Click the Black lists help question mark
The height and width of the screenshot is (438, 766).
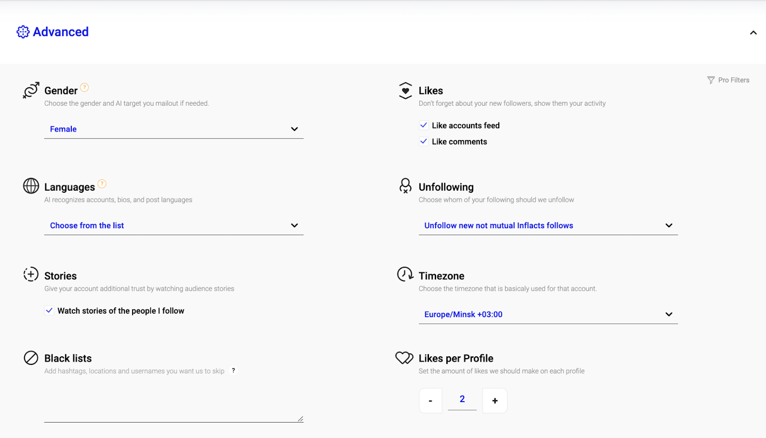[x=233, y=371]
